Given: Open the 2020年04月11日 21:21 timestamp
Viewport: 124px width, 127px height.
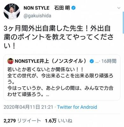Looking at the screenshot, I should tap(28, 107).
